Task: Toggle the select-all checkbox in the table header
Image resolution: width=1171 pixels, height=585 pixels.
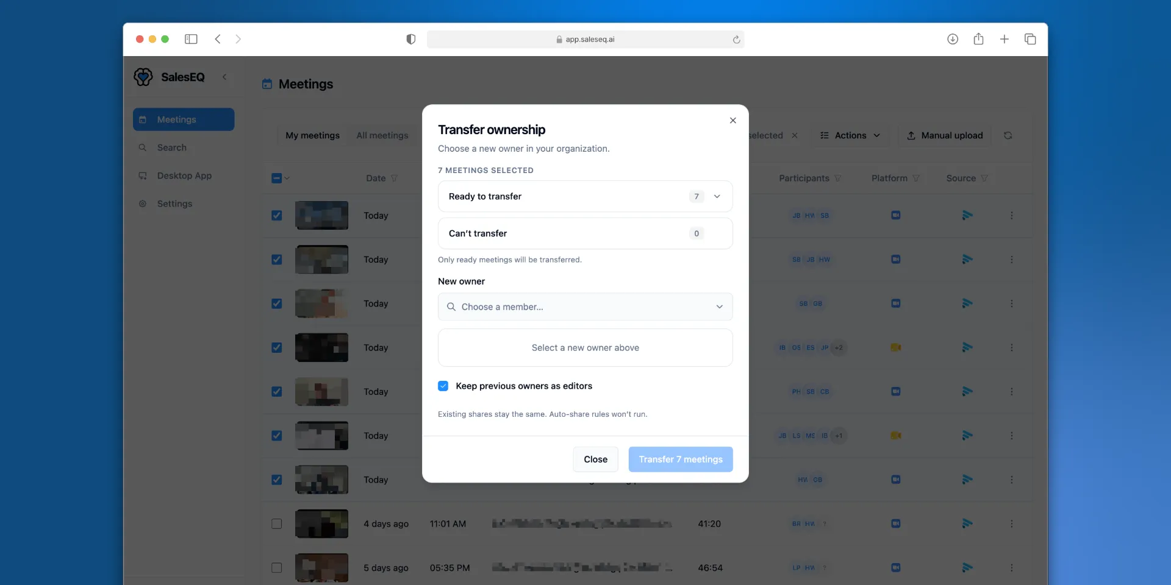Action: (276, 178)
